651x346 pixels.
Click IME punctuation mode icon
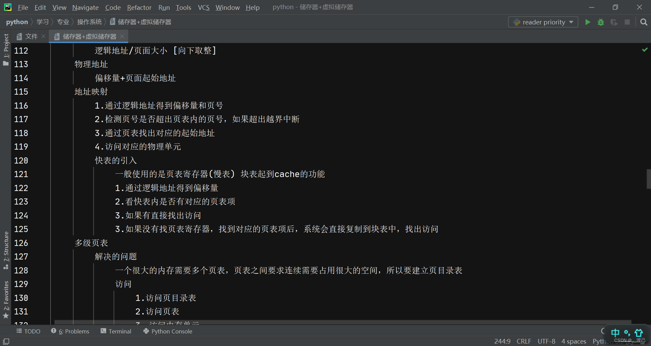[x=627, y=333]
